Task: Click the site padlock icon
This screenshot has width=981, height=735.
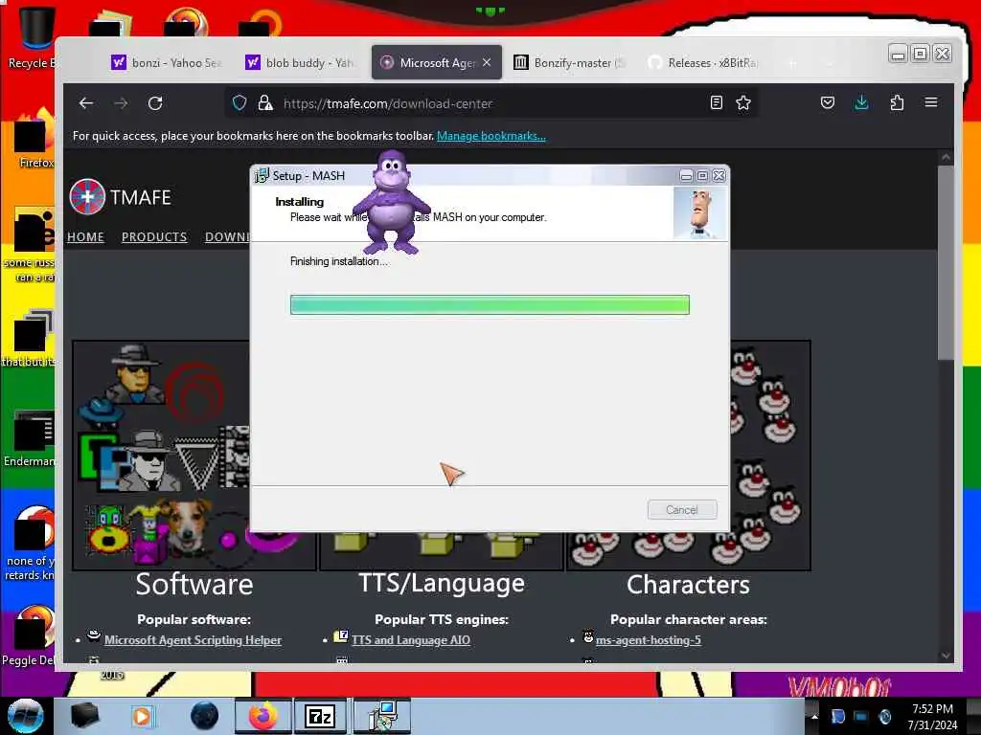Action: point(265,103)
